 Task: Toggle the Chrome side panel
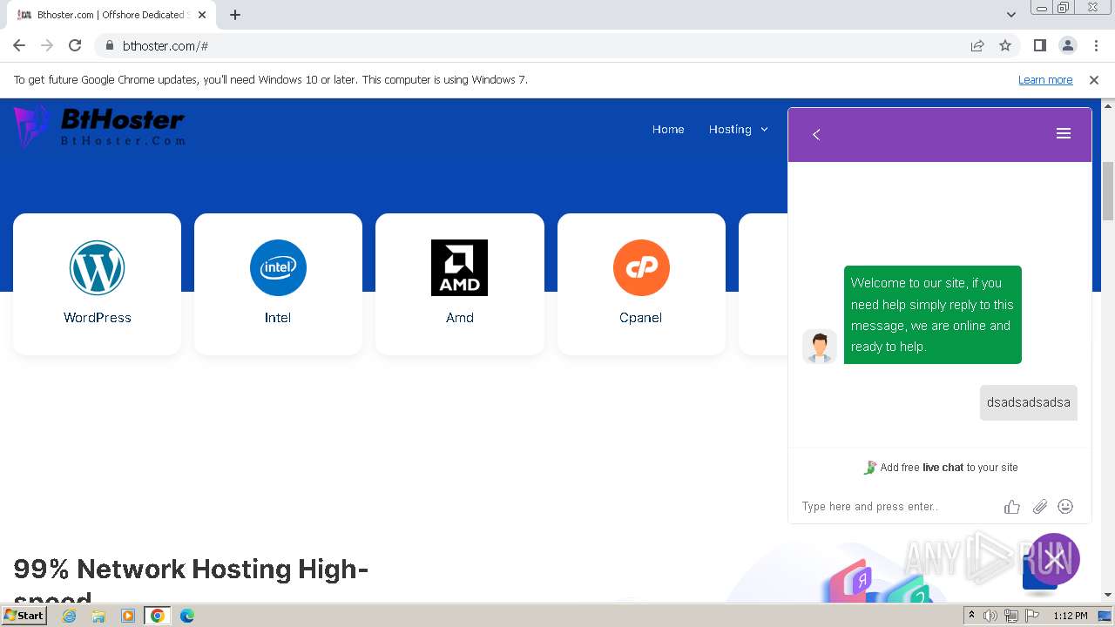(1039, 45)
